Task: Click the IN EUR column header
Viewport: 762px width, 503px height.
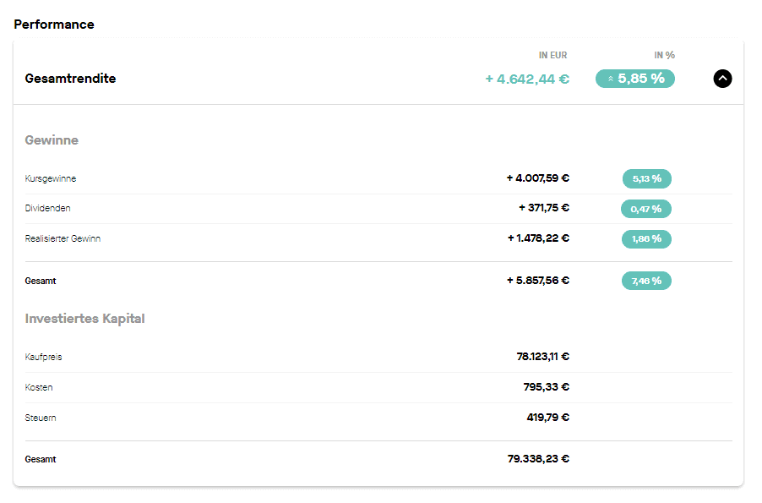Action: coord(552,55)
